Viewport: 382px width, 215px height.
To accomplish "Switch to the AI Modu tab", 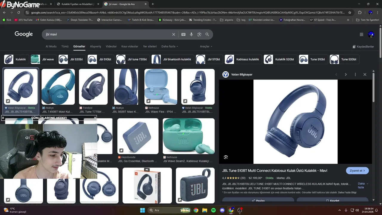I will (51, 47).
